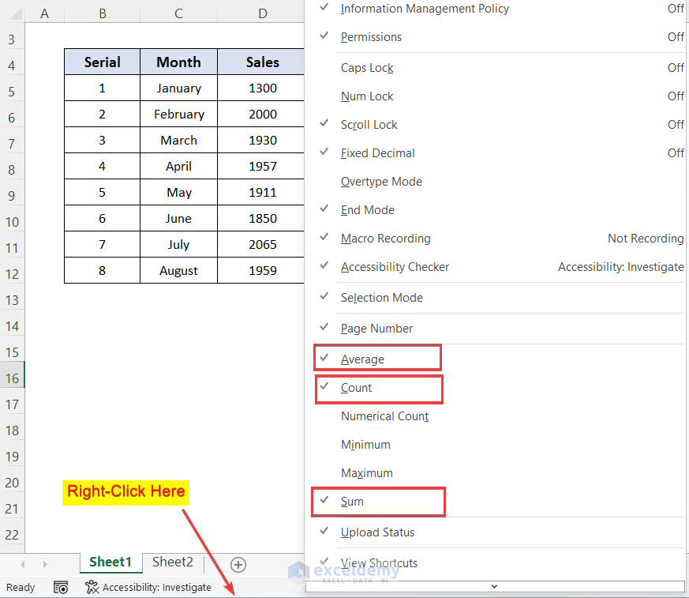Click the next sheet navigation arrow
689x598 pixels.
click(x=43, y=564)
